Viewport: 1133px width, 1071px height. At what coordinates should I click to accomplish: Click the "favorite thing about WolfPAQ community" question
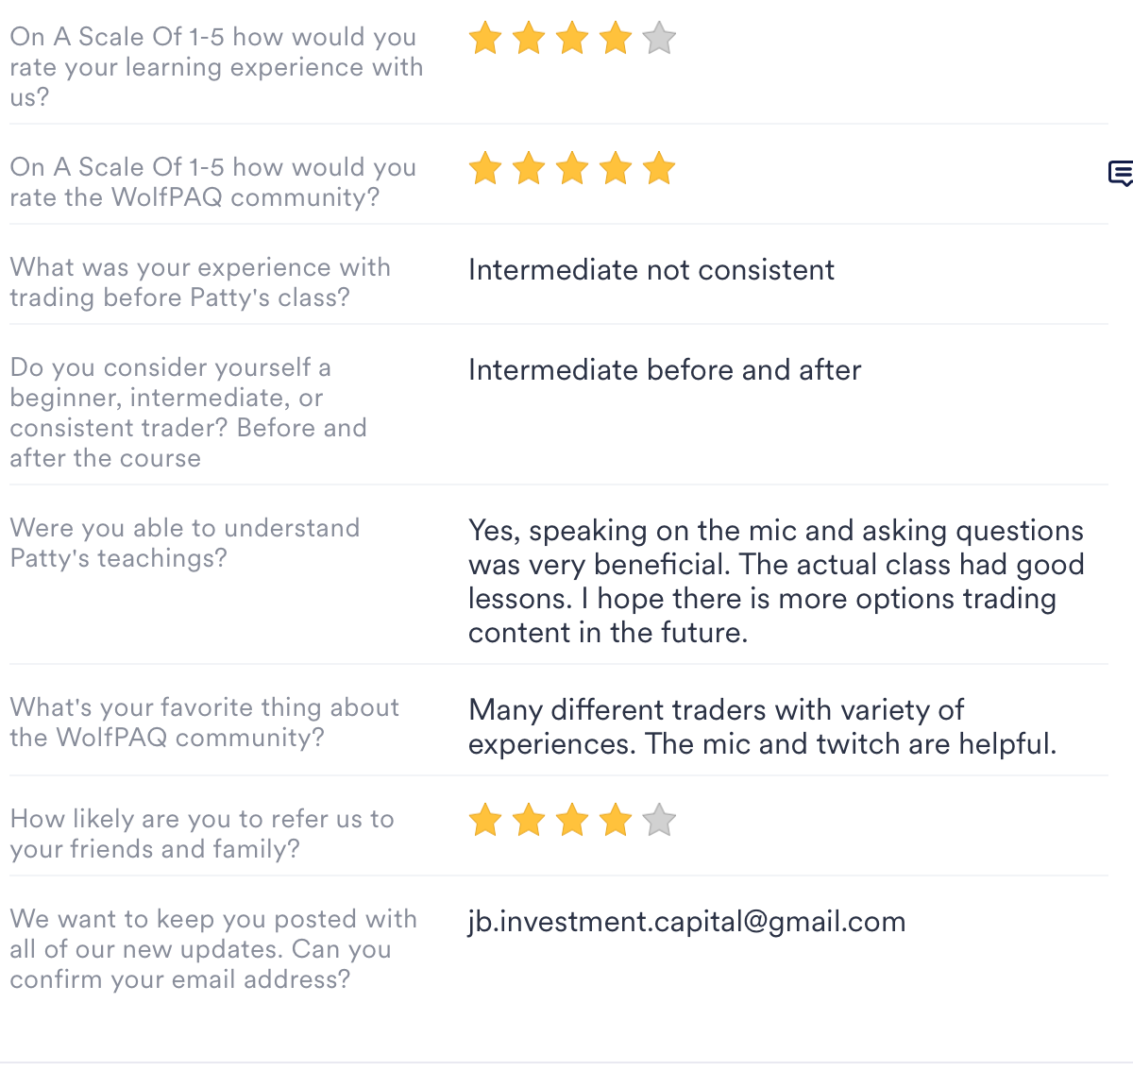204,722
